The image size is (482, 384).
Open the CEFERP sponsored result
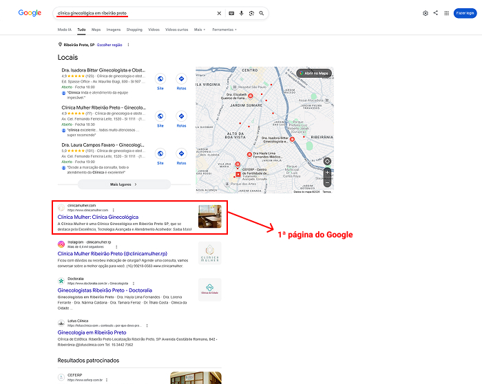(x=74, y=375)
